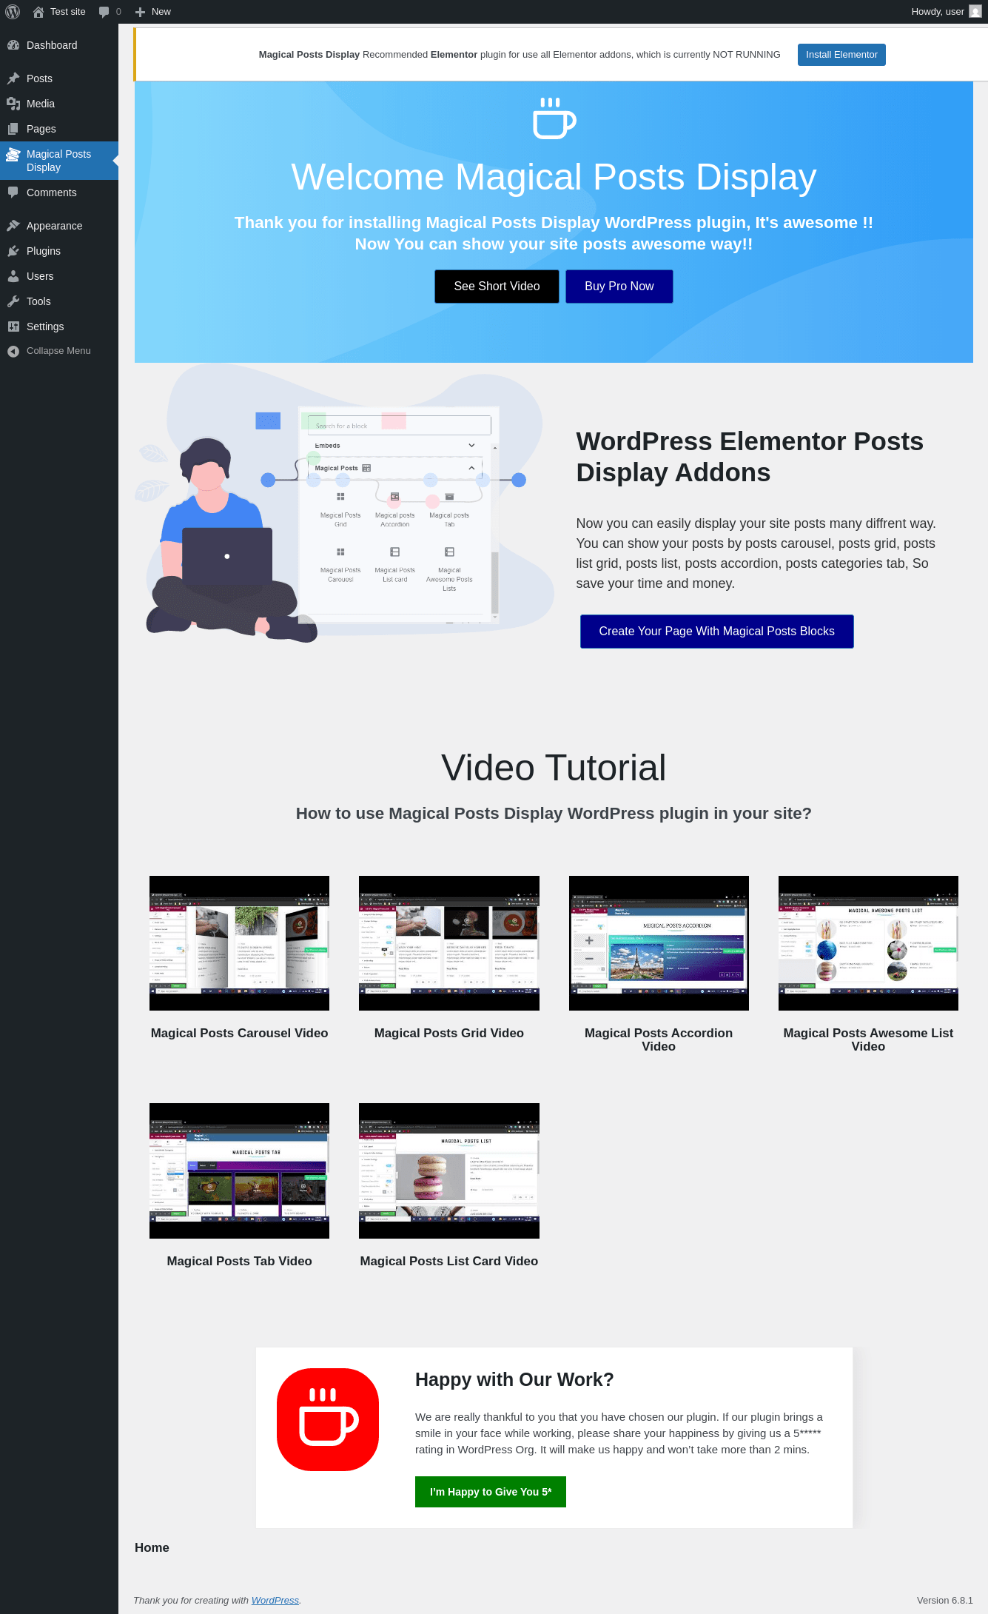Click the Media icon in sidebar
988x1614 pixels.
[x=13, y=104]
